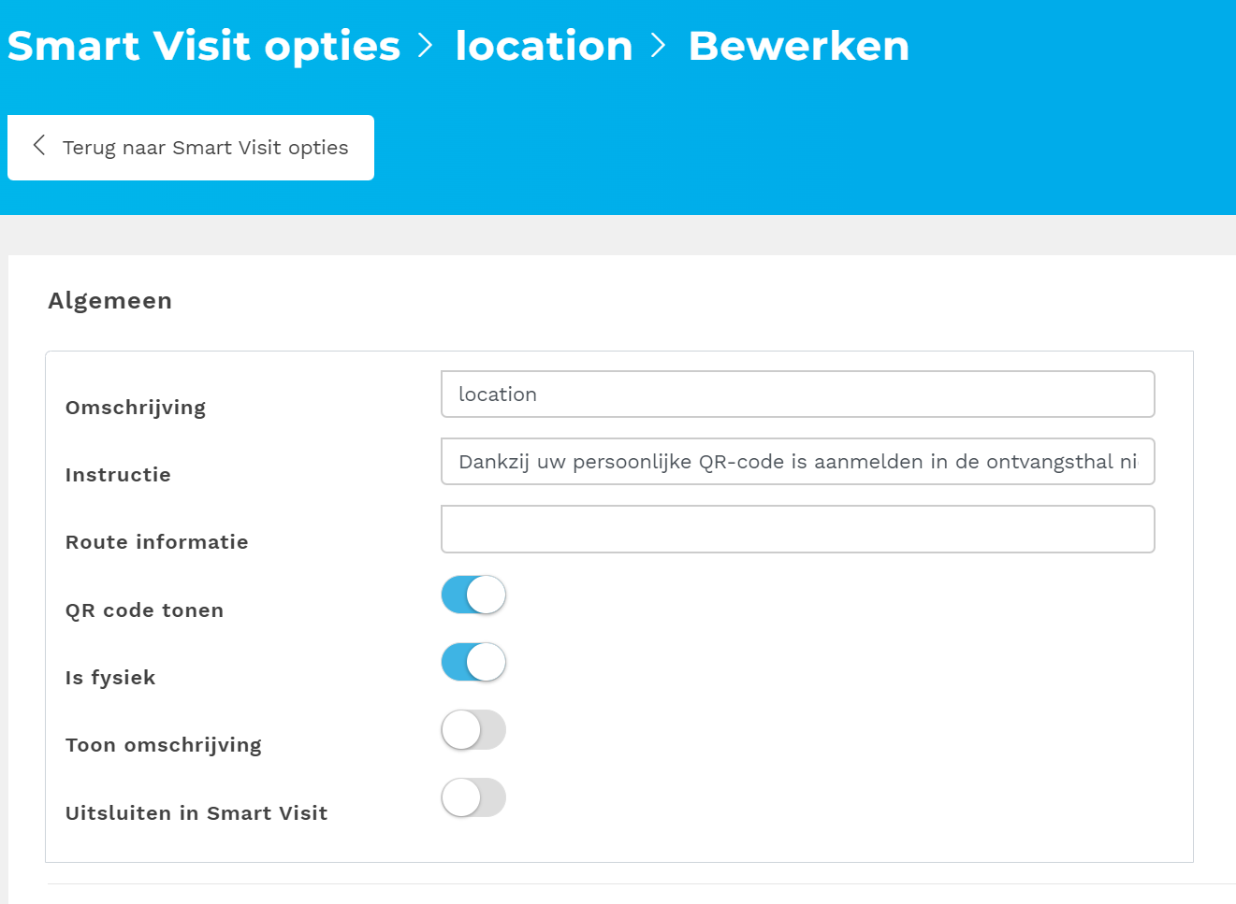Screen dimensions: 1236x904
Task: Click the Route informatie label
Action: click(x=157, y=542)
